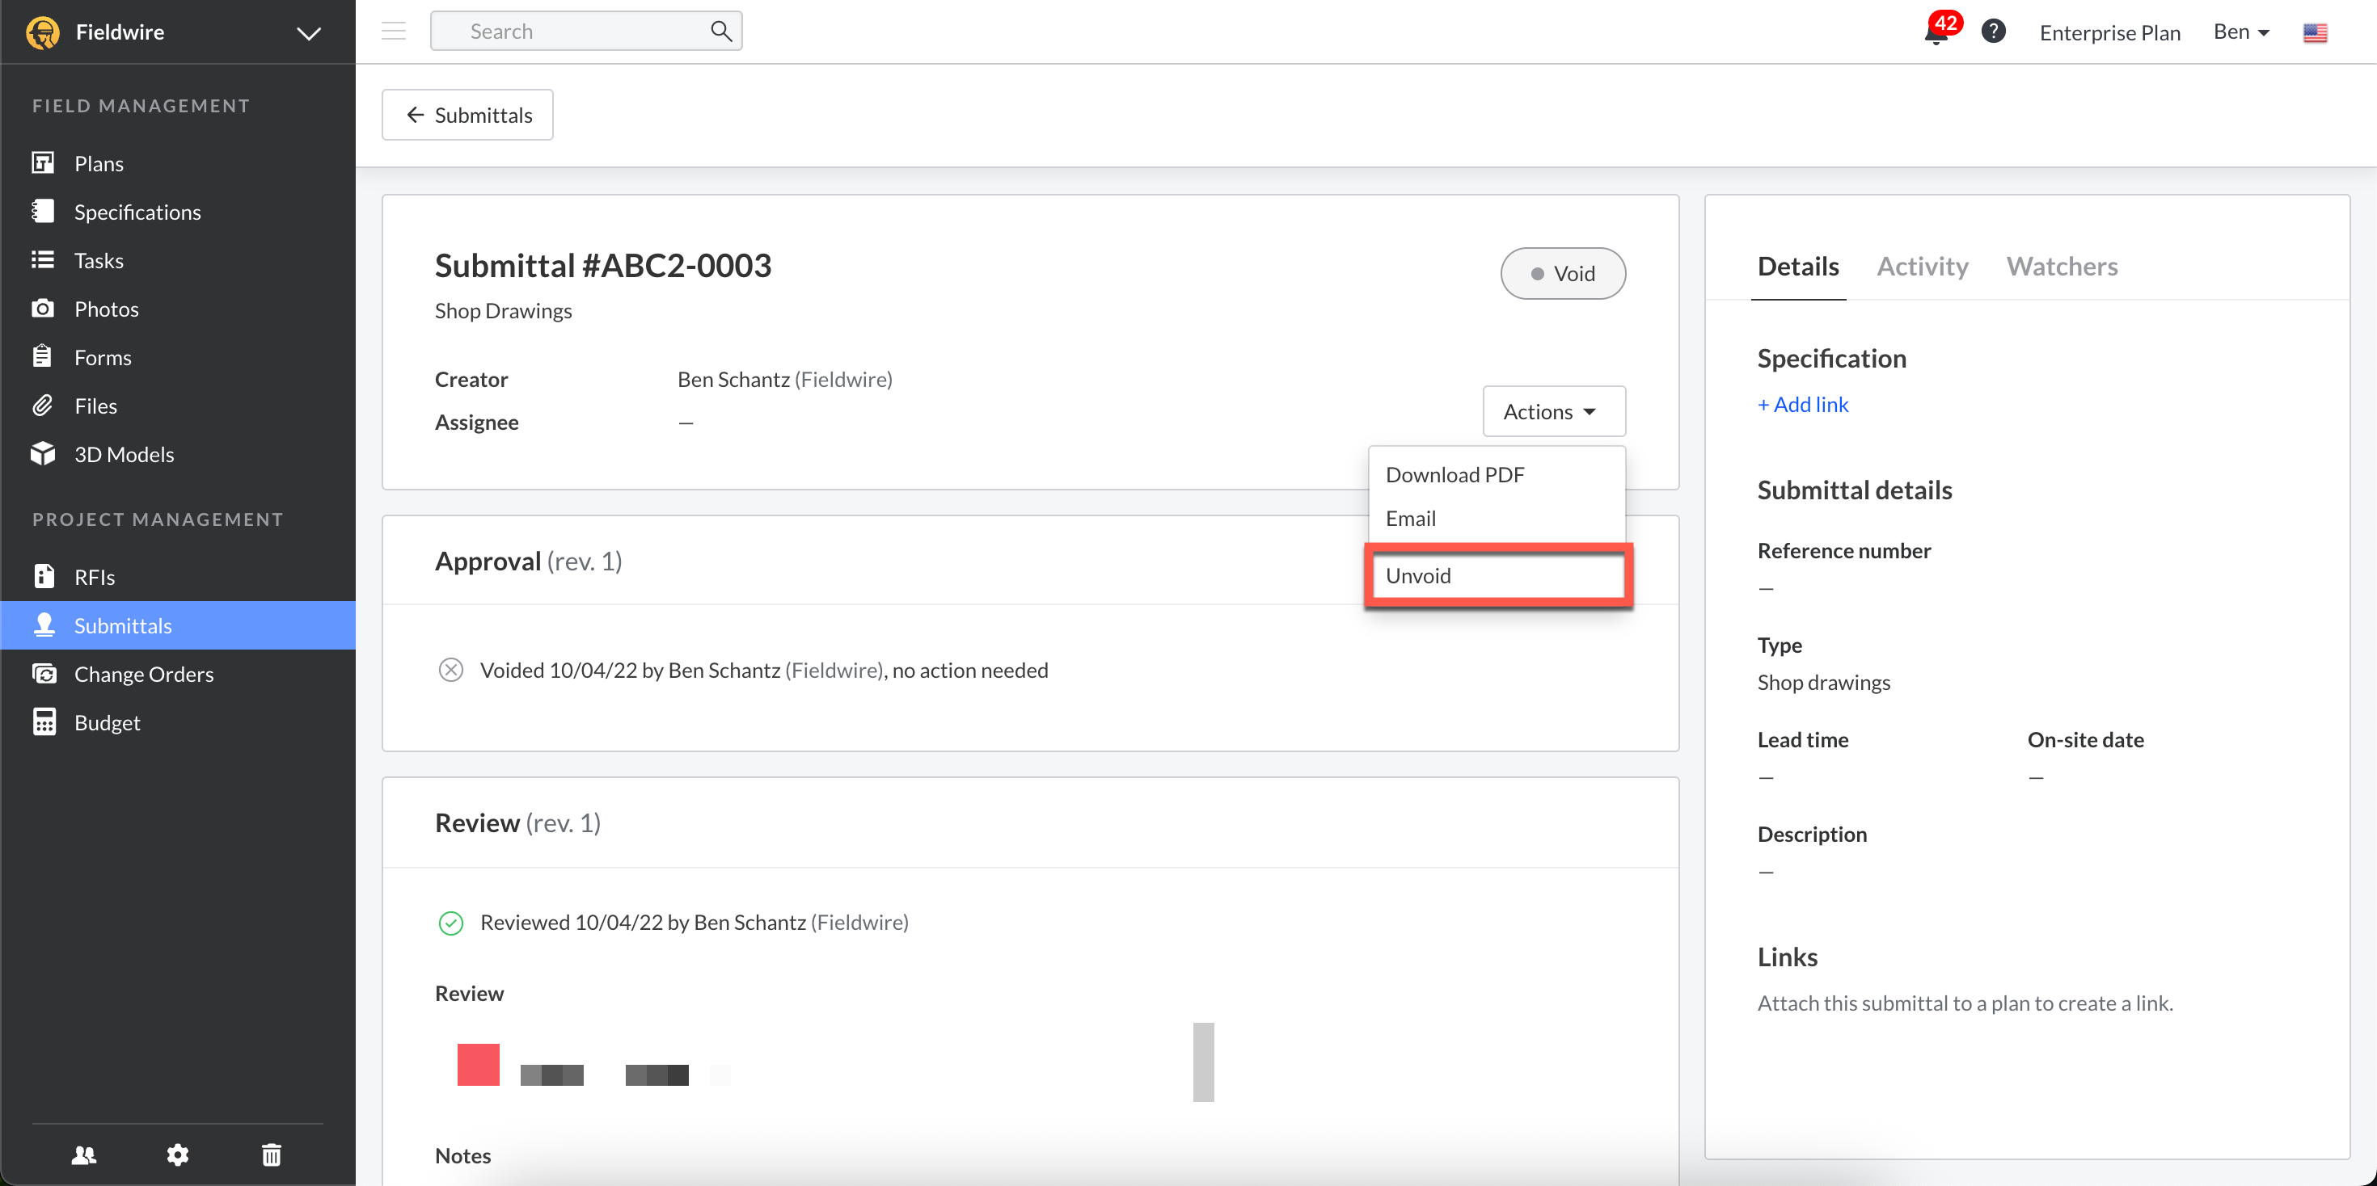Switch to the Watchers tab
Screen dimensions: 2377x1186
tap(2062, 267)
